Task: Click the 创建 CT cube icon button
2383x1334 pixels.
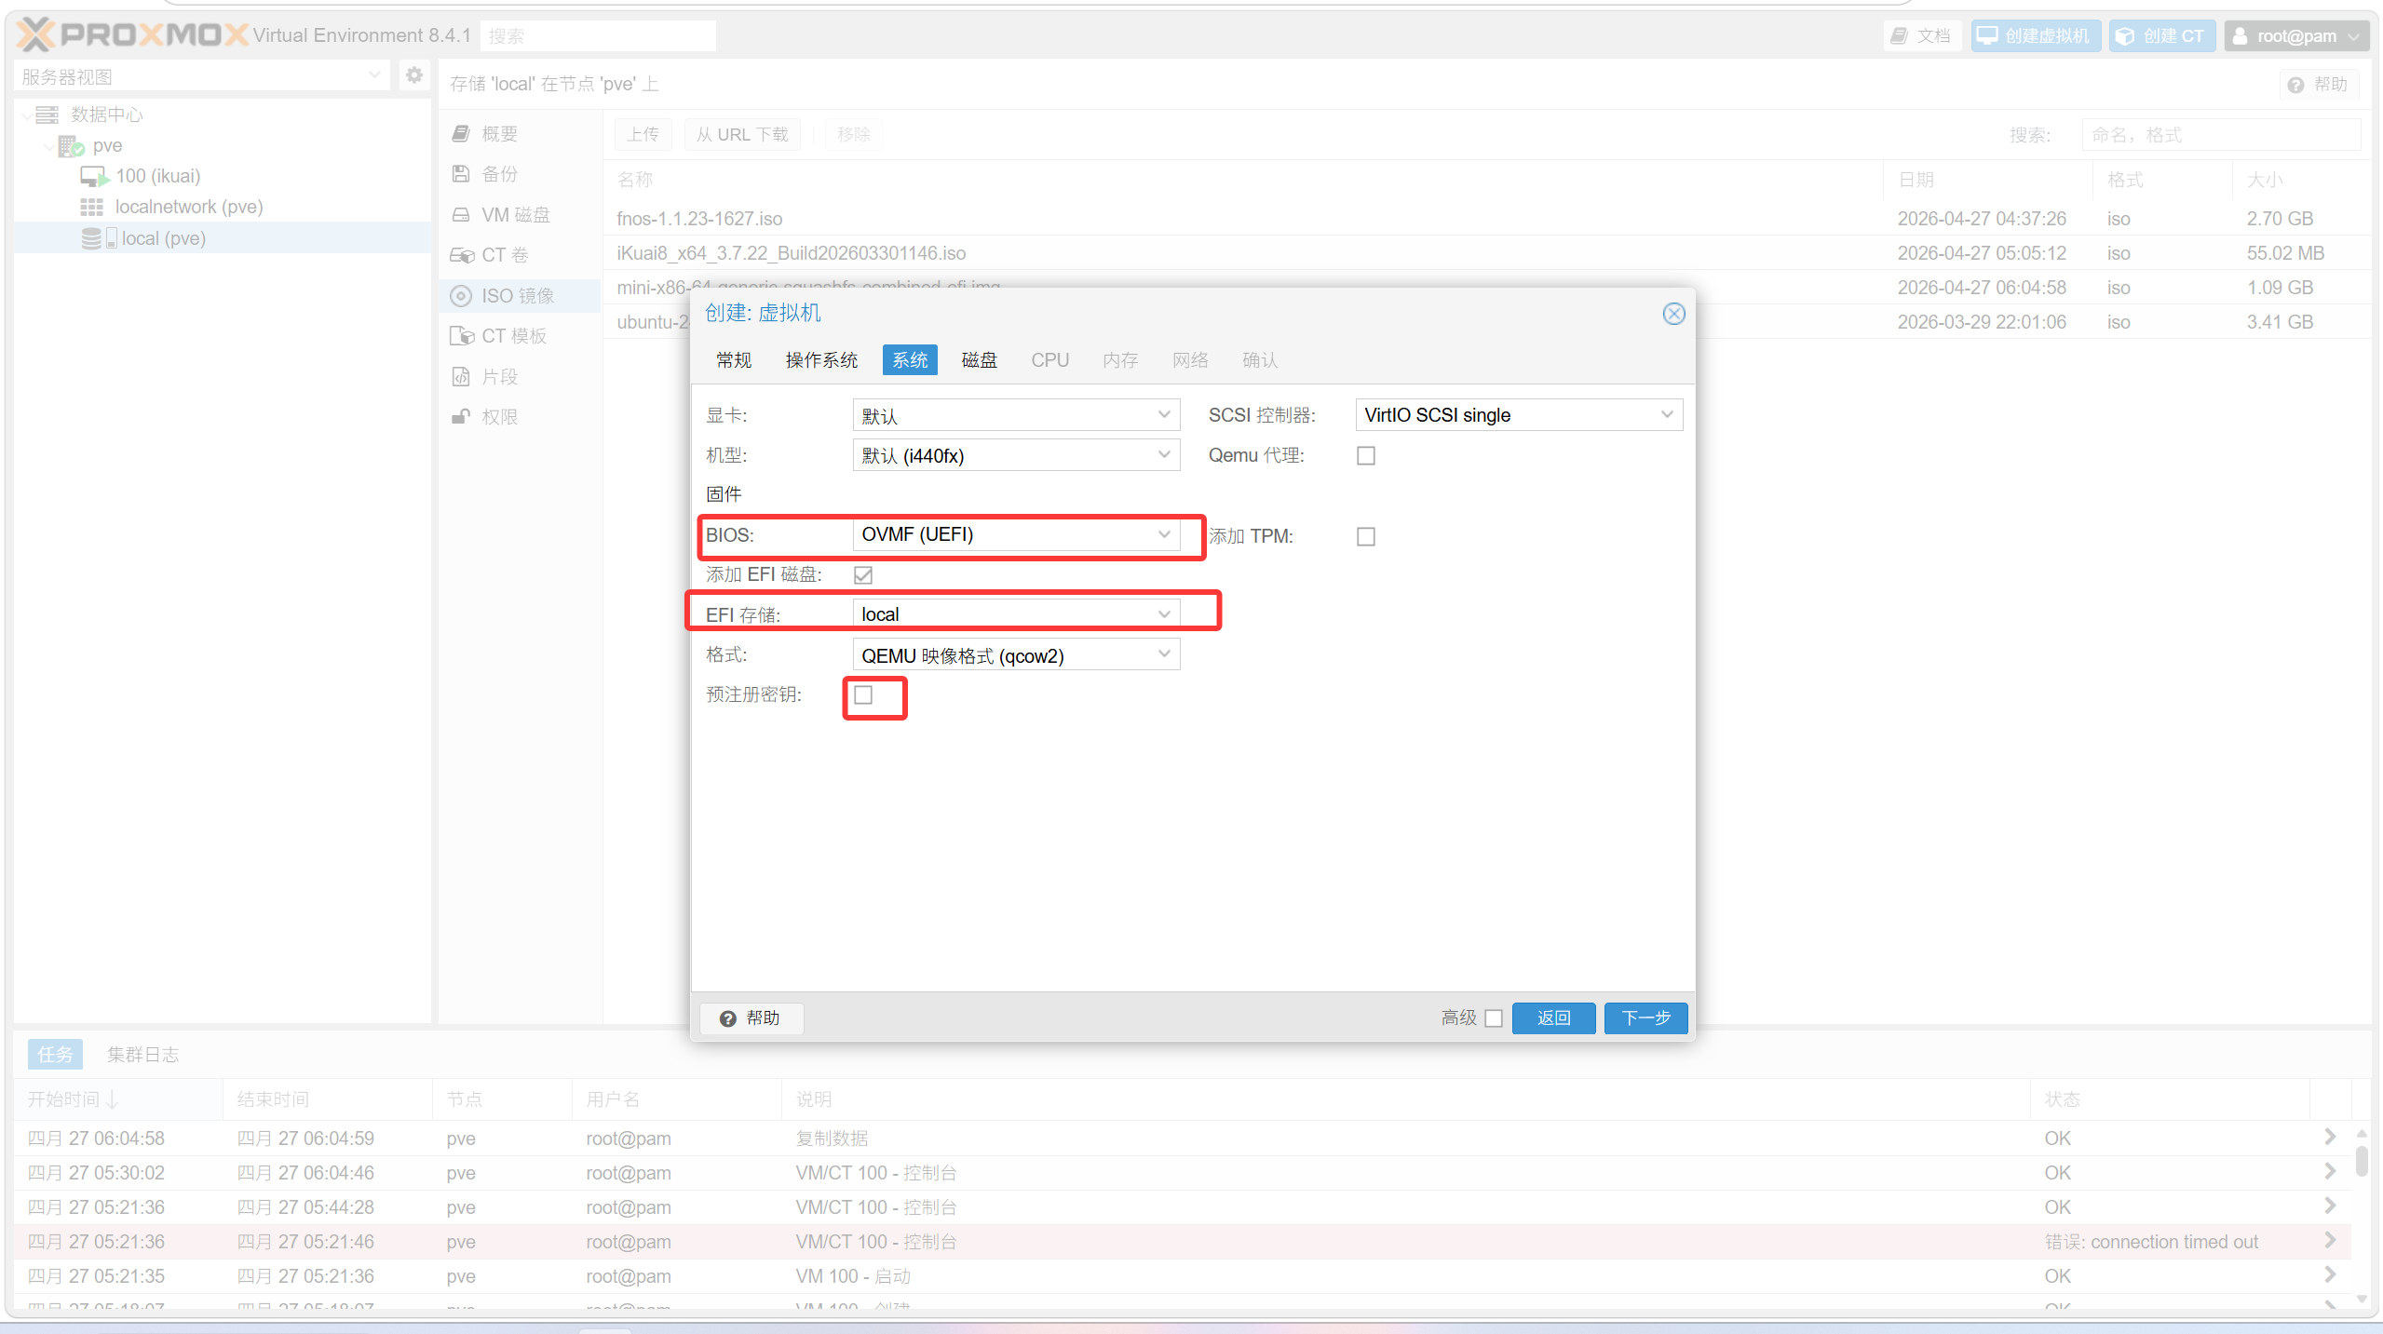Action: coord(2160,35)
